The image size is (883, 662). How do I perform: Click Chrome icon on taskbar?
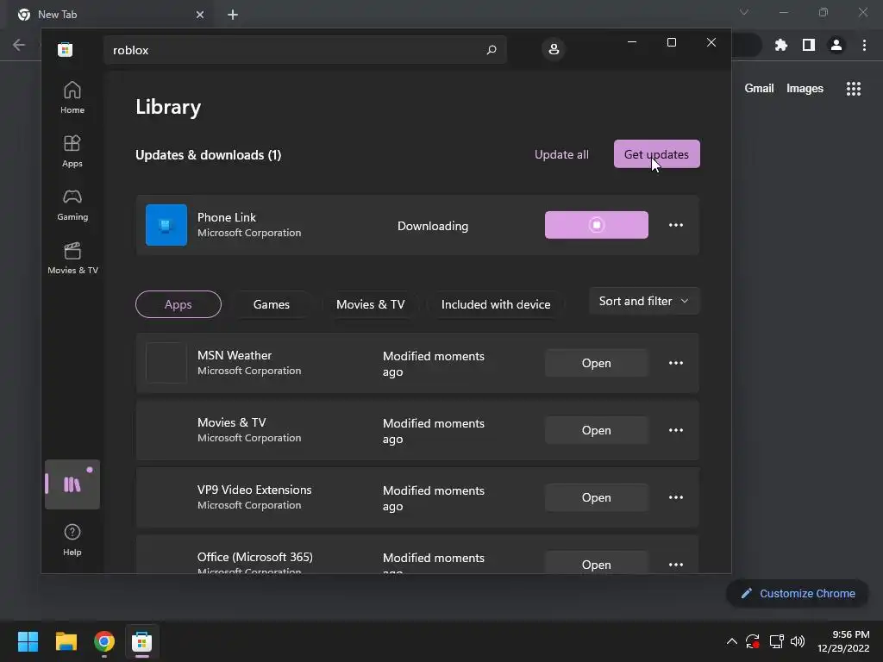tap(104, 641)
